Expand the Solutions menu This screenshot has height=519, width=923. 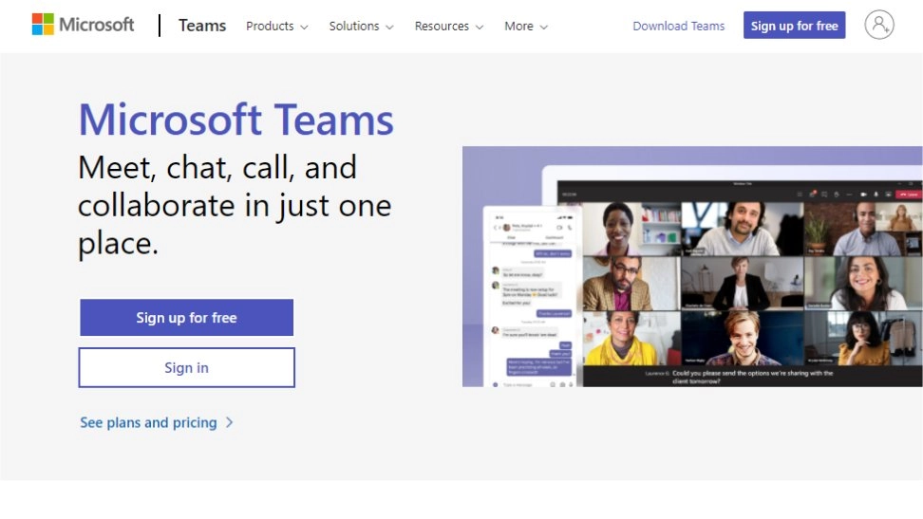[361, 26]
